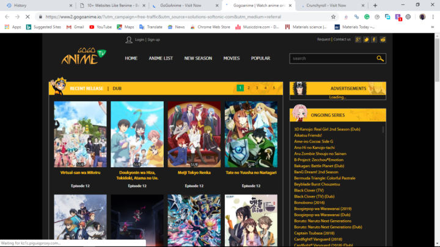
Task: Open Boruto: Naruto Next Generations (Dub) link
Action: 328,227
